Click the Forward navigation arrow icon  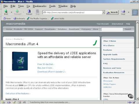[17, 11]
